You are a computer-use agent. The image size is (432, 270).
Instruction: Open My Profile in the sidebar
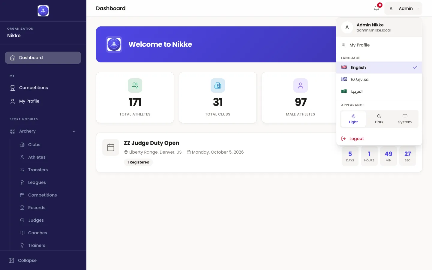click(43, 101)
